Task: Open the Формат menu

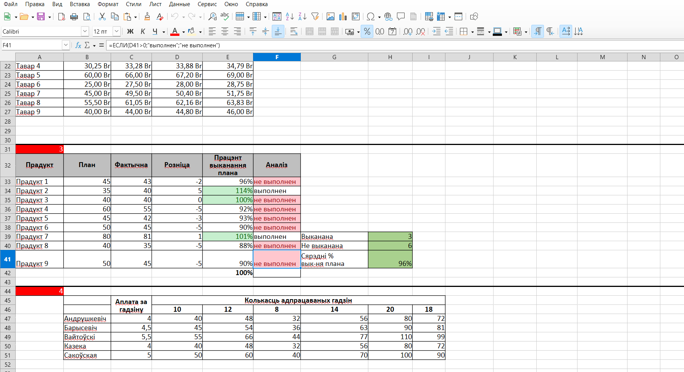Action: (x=108, y=4)
